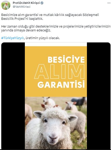Click the BESİCİYE headline in the video
This screenshot has width=111, height=150.
(x=66, y=59)
